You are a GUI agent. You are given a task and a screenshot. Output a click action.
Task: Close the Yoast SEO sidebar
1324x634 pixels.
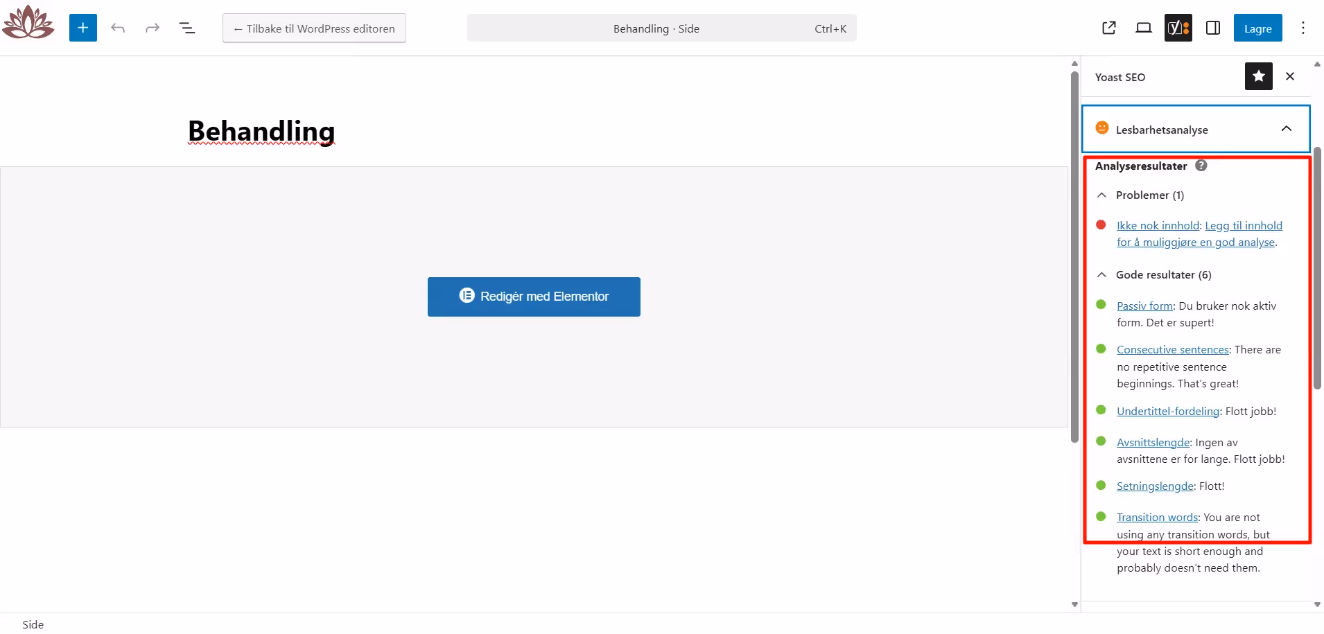pos(1290,76)
